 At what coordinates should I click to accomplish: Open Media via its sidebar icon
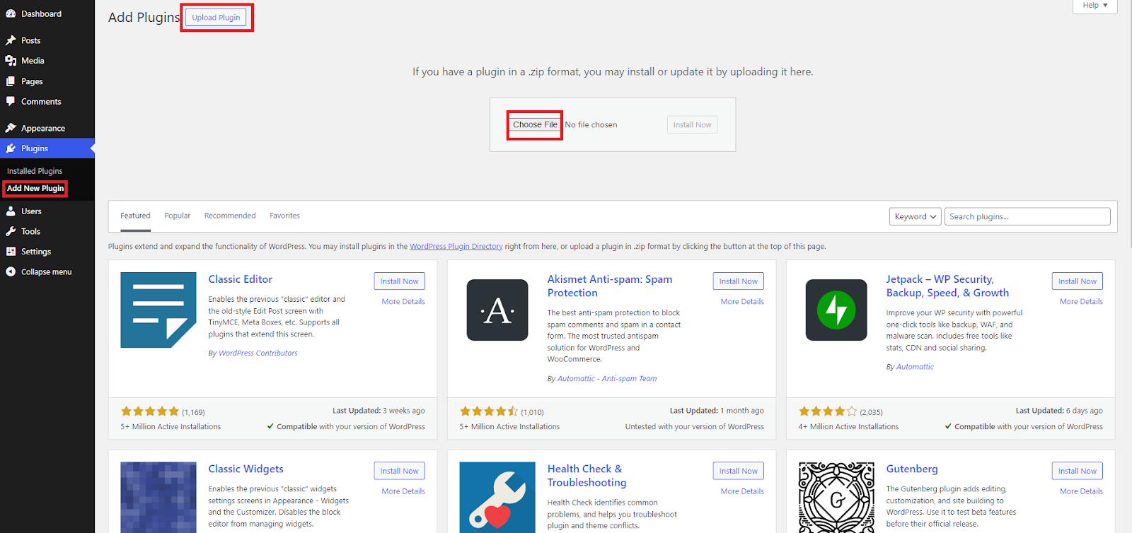click(11, 61)
